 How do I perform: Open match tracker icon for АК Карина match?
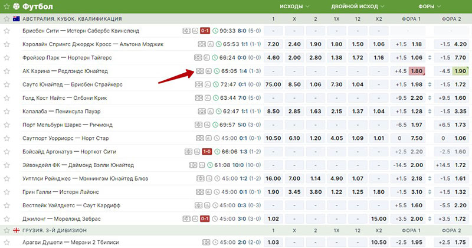tap(200, 71)
